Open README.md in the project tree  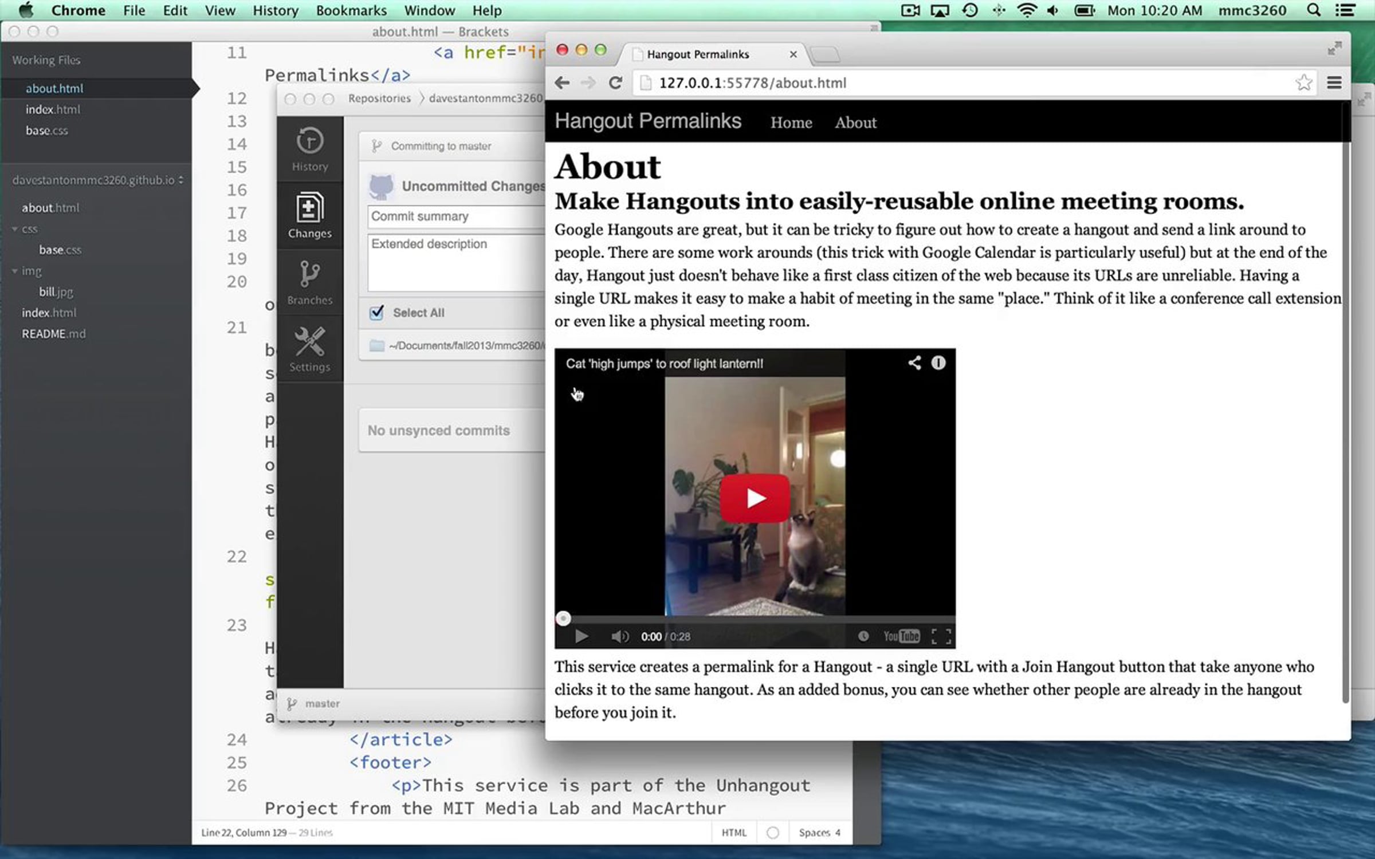[53, 334]
